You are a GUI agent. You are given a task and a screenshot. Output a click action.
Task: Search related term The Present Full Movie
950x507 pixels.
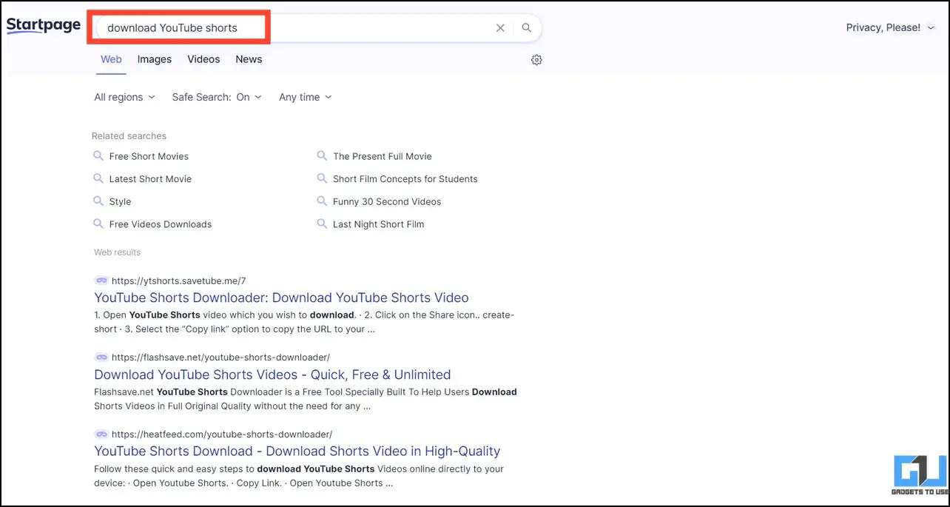click(383, 156)
